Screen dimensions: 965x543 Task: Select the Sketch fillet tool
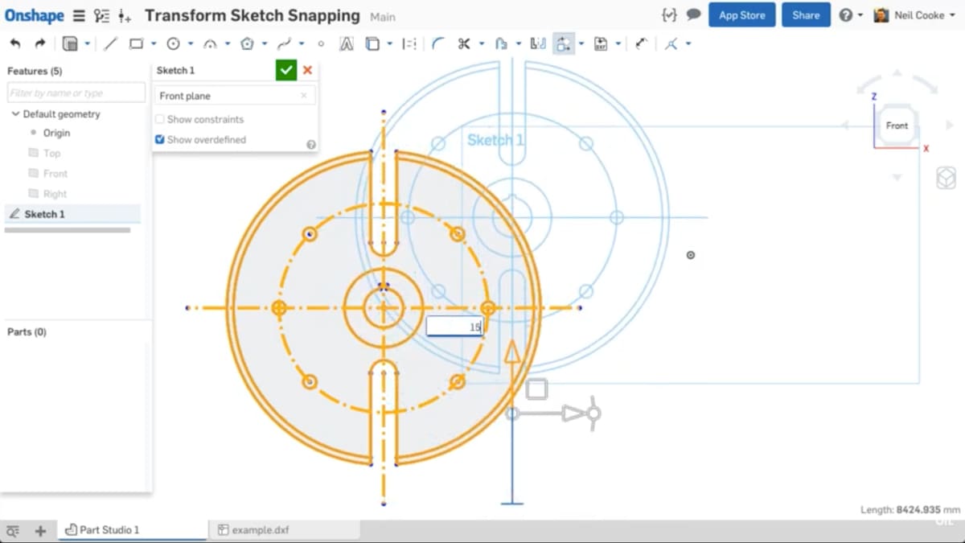coord(438,44)
